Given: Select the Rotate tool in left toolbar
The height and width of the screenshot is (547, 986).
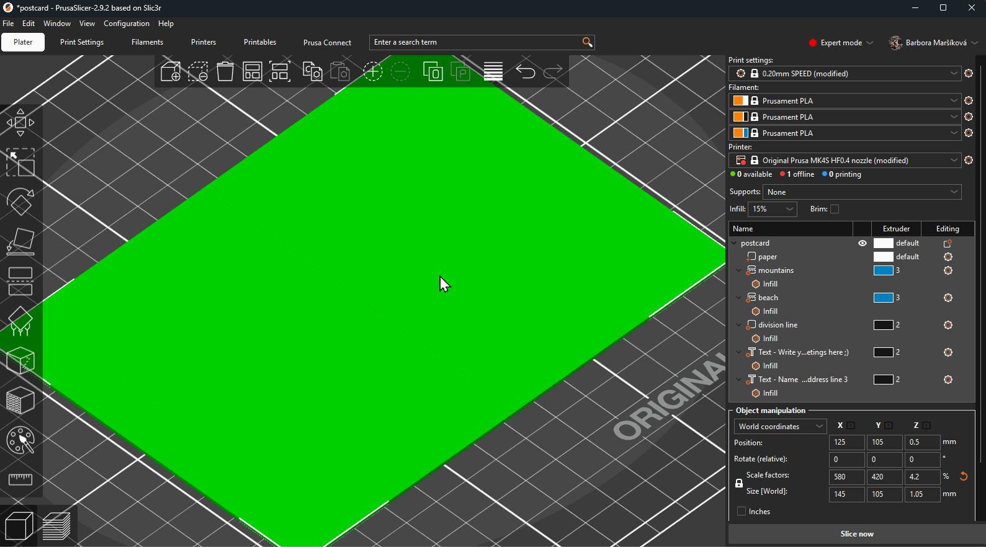Looking at the screenshot, I should (20, 202).
